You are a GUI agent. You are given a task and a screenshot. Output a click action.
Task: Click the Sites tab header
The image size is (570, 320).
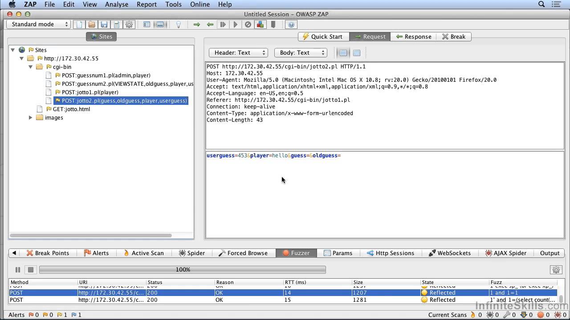(102, 37)
